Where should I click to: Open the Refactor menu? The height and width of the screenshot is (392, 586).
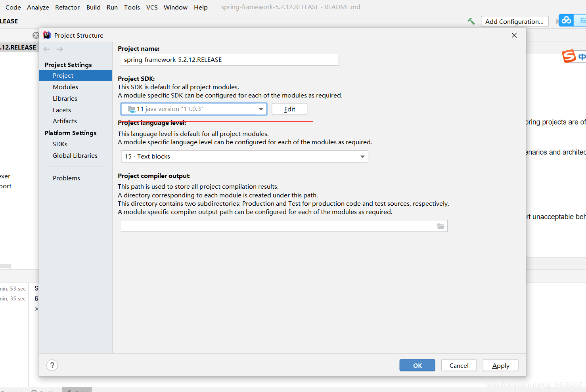(x=67, y=7)
